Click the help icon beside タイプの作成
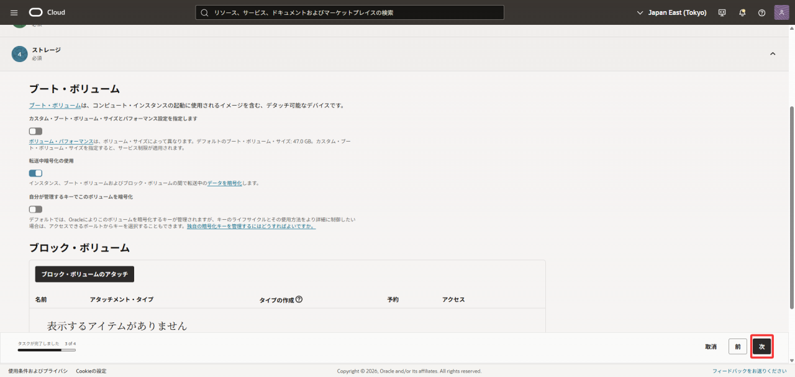This screenshot has height=377, width=795. (x=299, y=299)
